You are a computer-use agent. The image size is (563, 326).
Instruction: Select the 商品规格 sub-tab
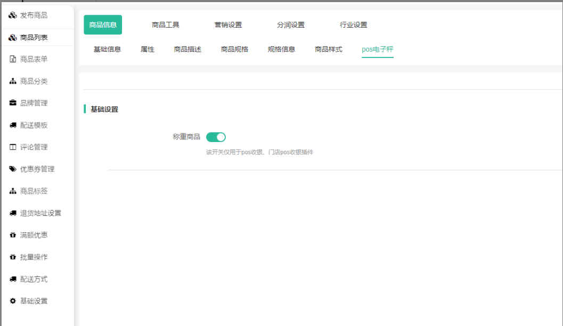[x=234, y=49]
